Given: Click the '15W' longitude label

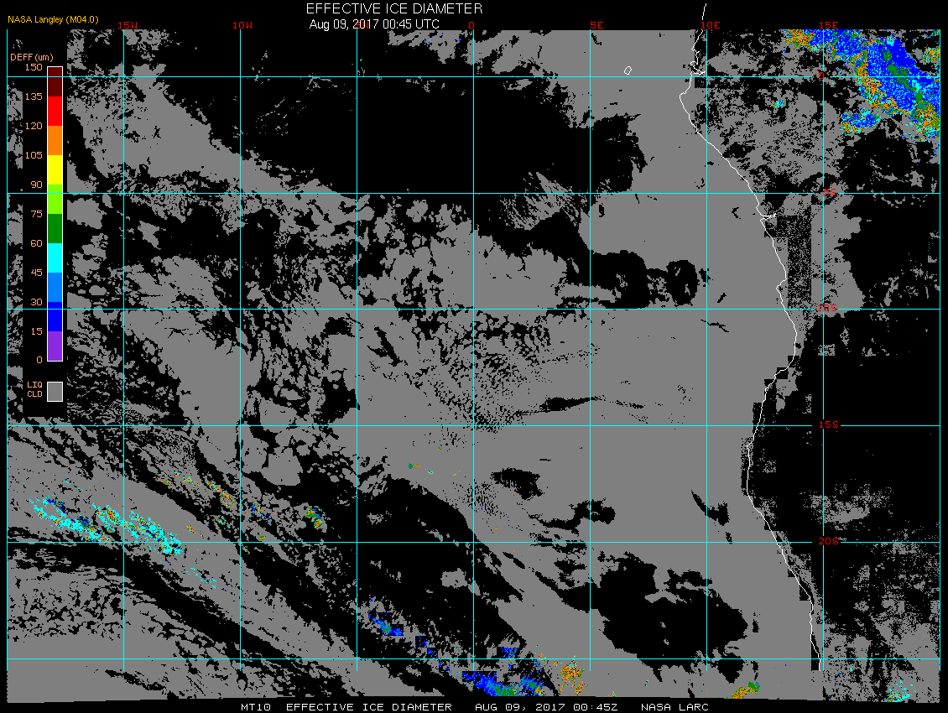Looking at the screenshot, I should pos(127,25).
